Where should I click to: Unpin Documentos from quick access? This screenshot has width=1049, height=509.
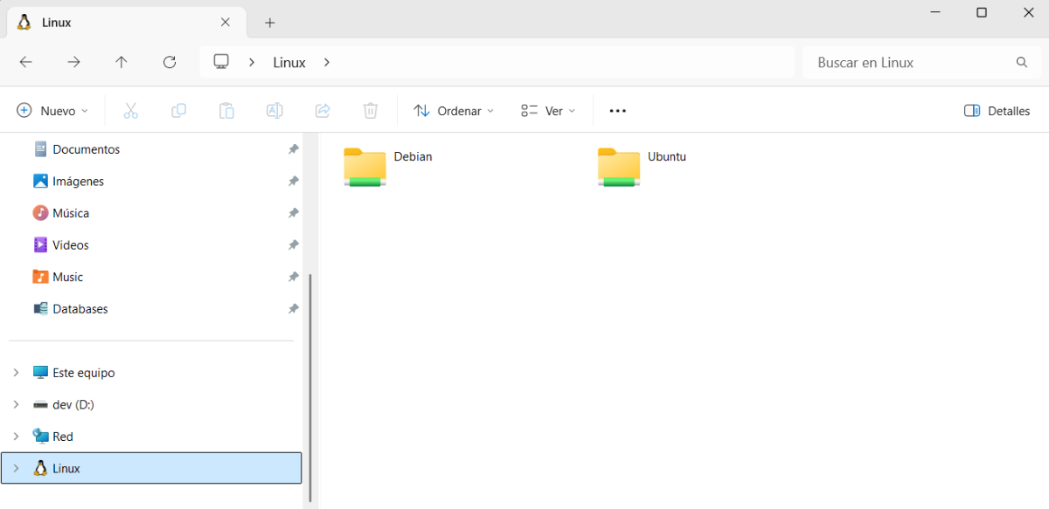coord(294,149)
